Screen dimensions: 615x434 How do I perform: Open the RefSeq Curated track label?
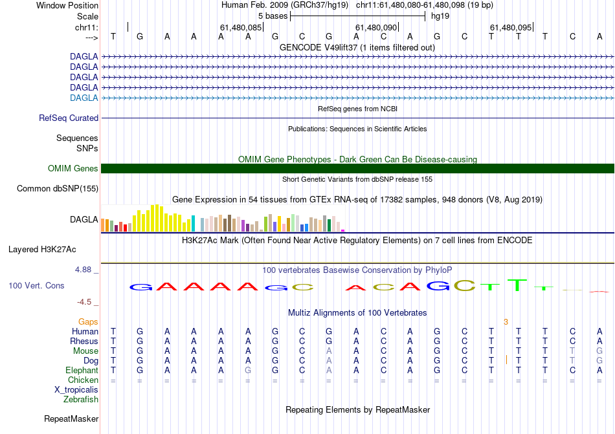[69, 118]
